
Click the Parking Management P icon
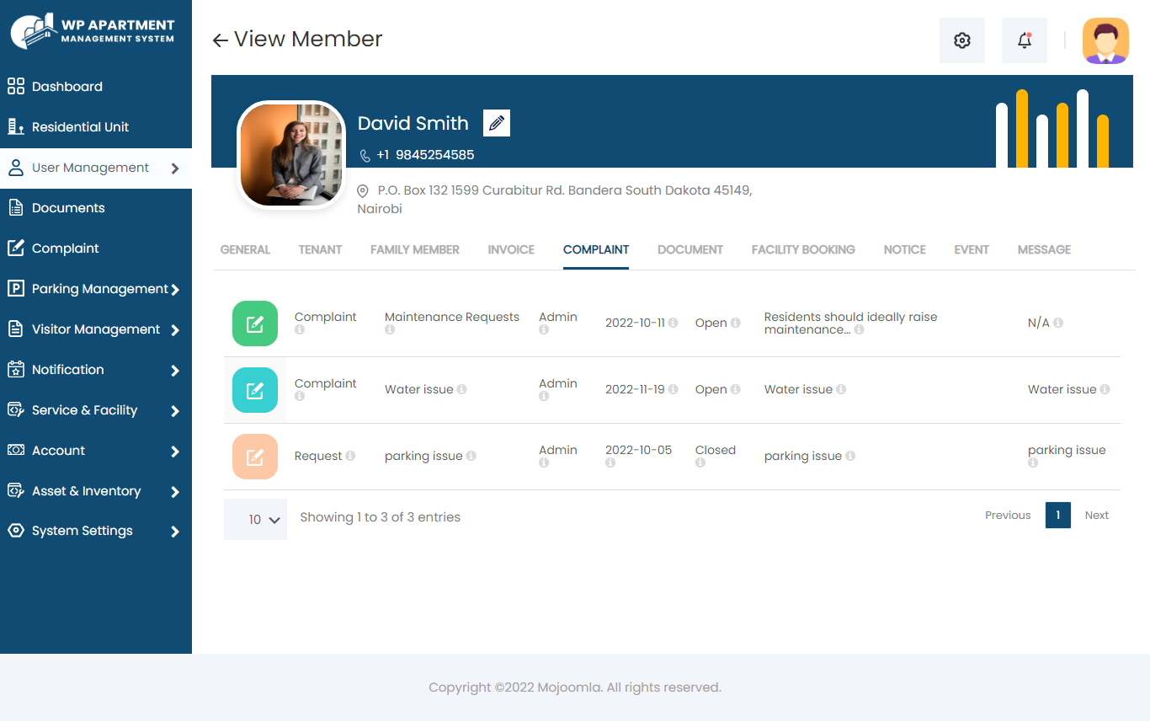click(x=15, y=288)
